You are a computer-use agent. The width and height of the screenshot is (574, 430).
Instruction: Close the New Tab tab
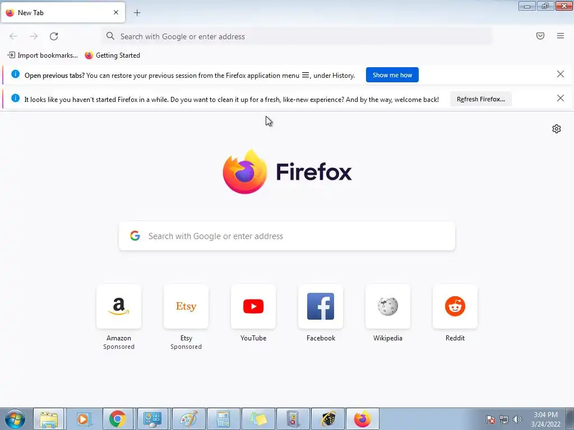(116, 12)
